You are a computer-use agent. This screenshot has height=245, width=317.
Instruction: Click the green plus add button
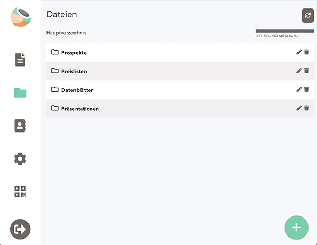(296, 228)
